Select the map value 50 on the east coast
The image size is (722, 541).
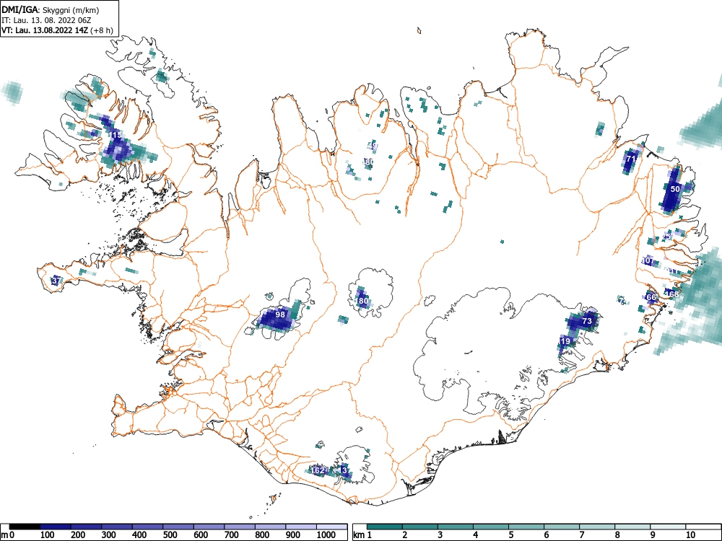pyautogui.click(x=675, y=188)
